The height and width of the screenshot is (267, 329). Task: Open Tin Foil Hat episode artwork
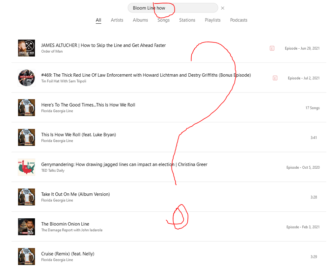pos(26,78)
